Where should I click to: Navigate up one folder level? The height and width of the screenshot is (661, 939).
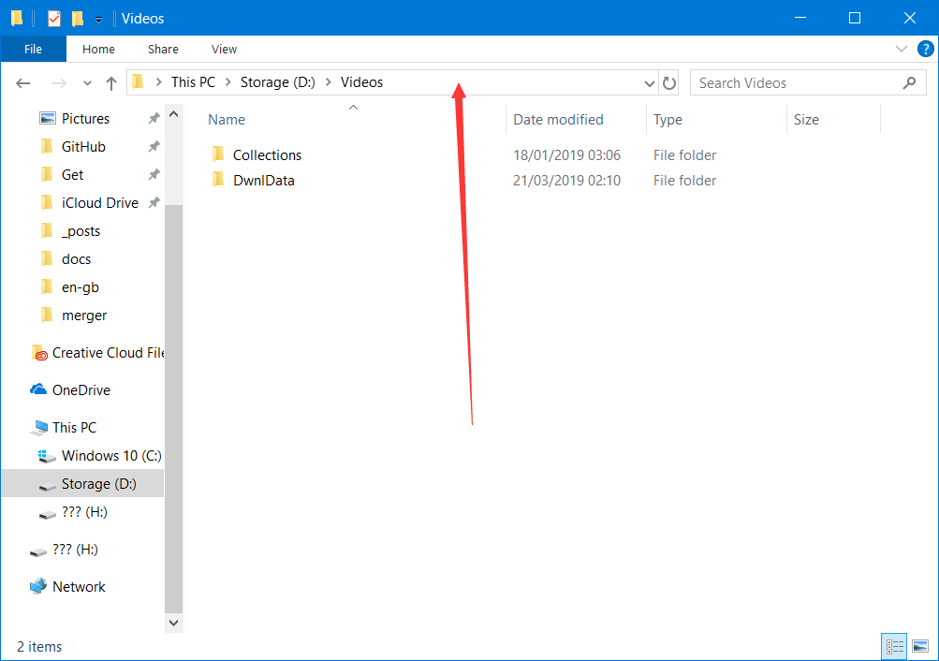111,83
